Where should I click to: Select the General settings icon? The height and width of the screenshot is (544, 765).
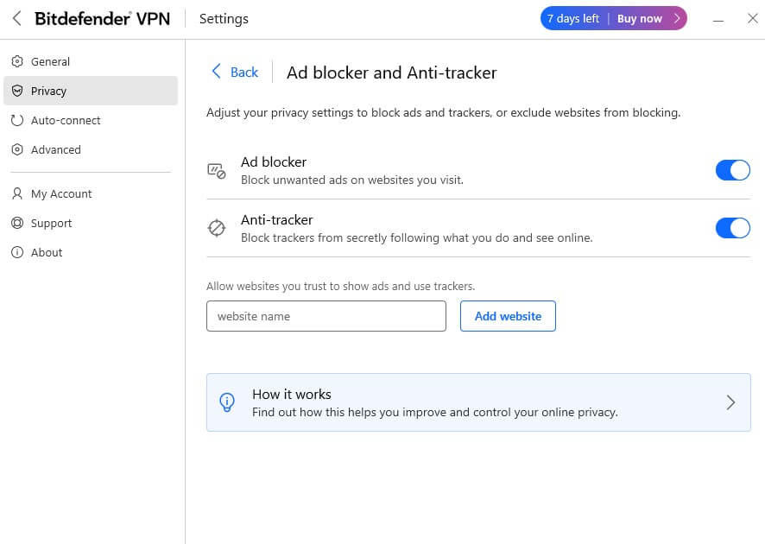18,61
